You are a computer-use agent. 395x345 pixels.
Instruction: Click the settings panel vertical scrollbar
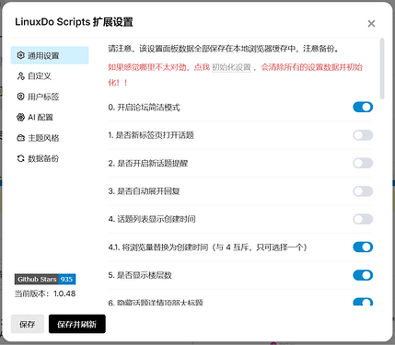point(382,69)
